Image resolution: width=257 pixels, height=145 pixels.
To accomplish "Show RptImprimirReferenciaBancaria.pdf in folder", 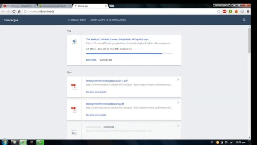I will tap(96, 115).
